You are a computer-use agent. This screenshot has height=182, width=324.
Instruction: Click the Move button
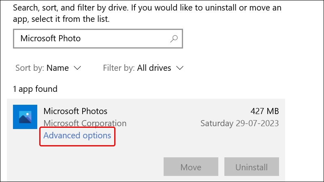(191, 167)
